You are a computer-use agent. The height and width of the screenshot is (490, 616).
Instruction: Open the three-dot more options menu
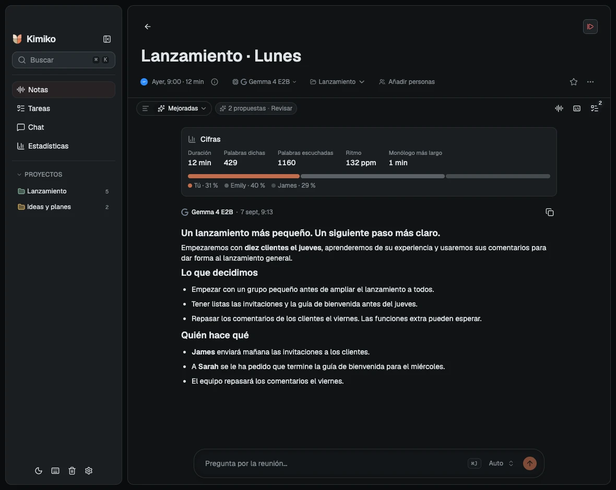[x=590, y=82]
